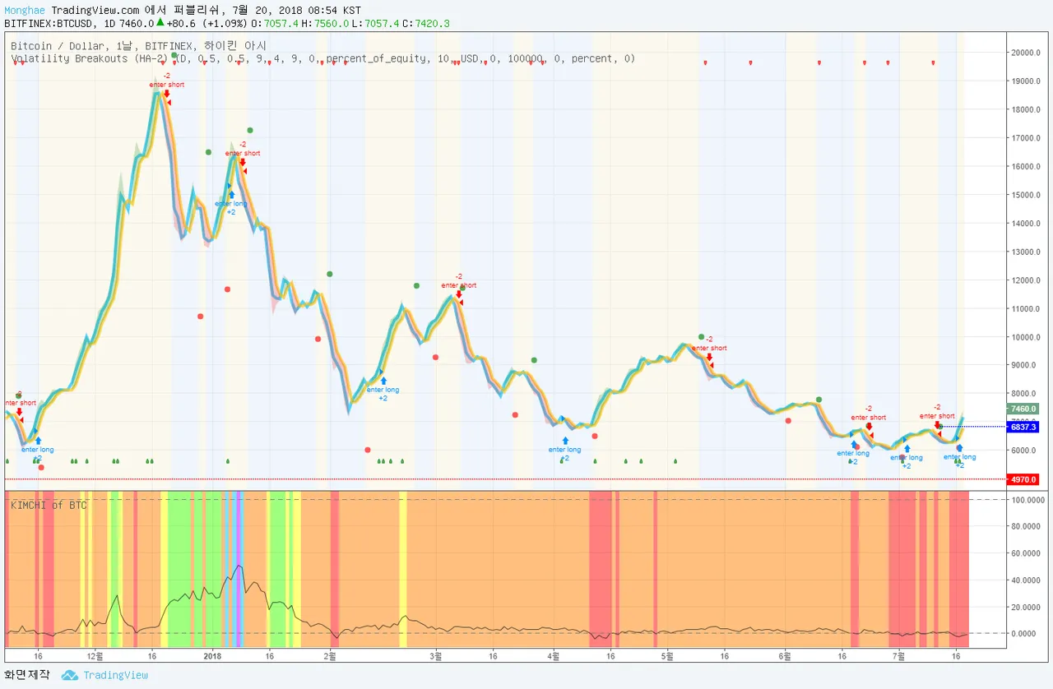Open the TradingView link beside 화면제작
Viewport: 1053px width, 689px height.
coord(115,675)
